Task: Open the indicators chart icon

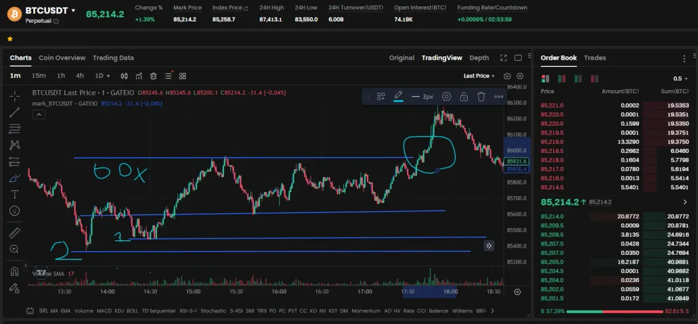Action: (x=139, y=76)
